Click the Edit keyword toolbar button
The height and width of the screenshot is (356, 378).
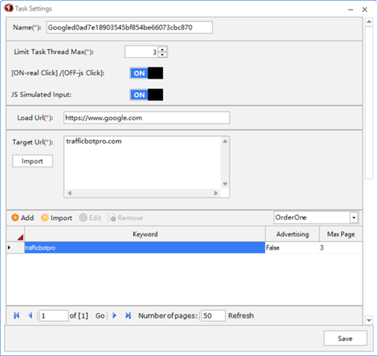(x=90, y=218)
